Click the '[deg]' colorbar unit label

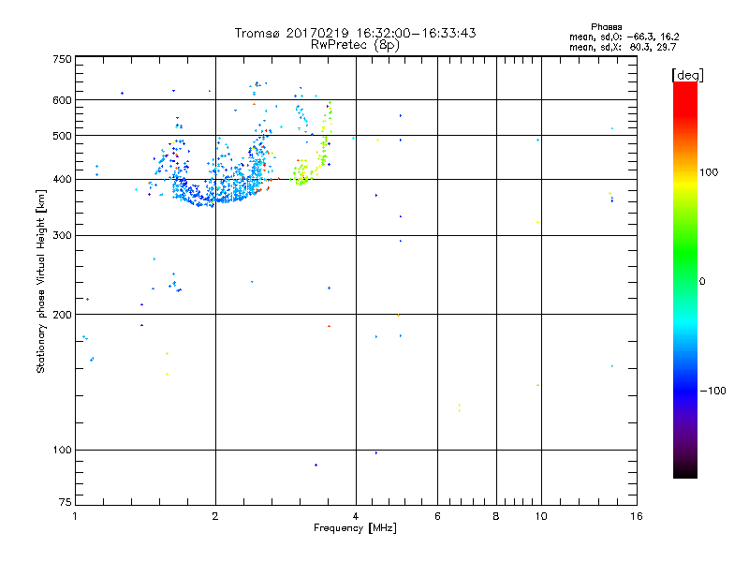687,75
